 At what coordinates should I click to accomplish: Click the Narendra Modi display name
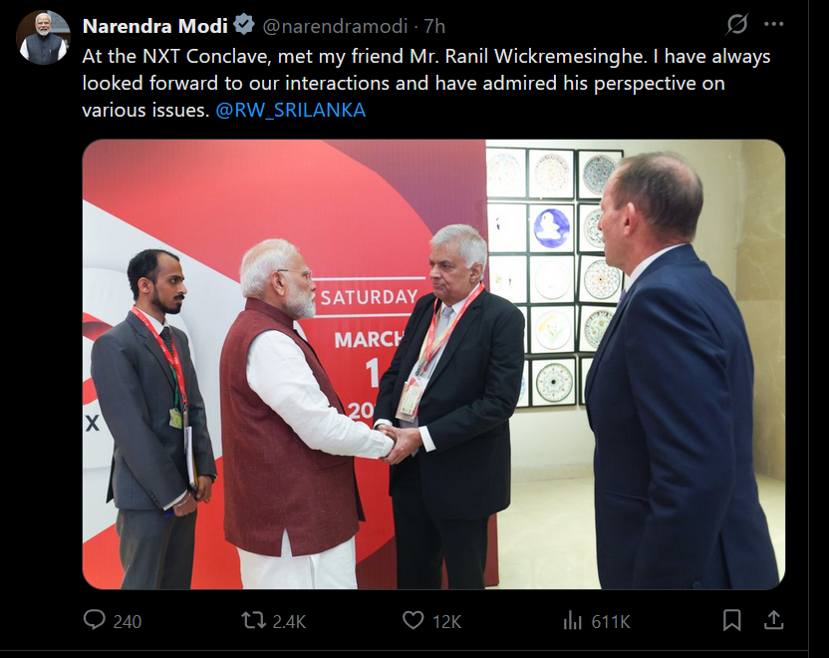pos(154,25)
